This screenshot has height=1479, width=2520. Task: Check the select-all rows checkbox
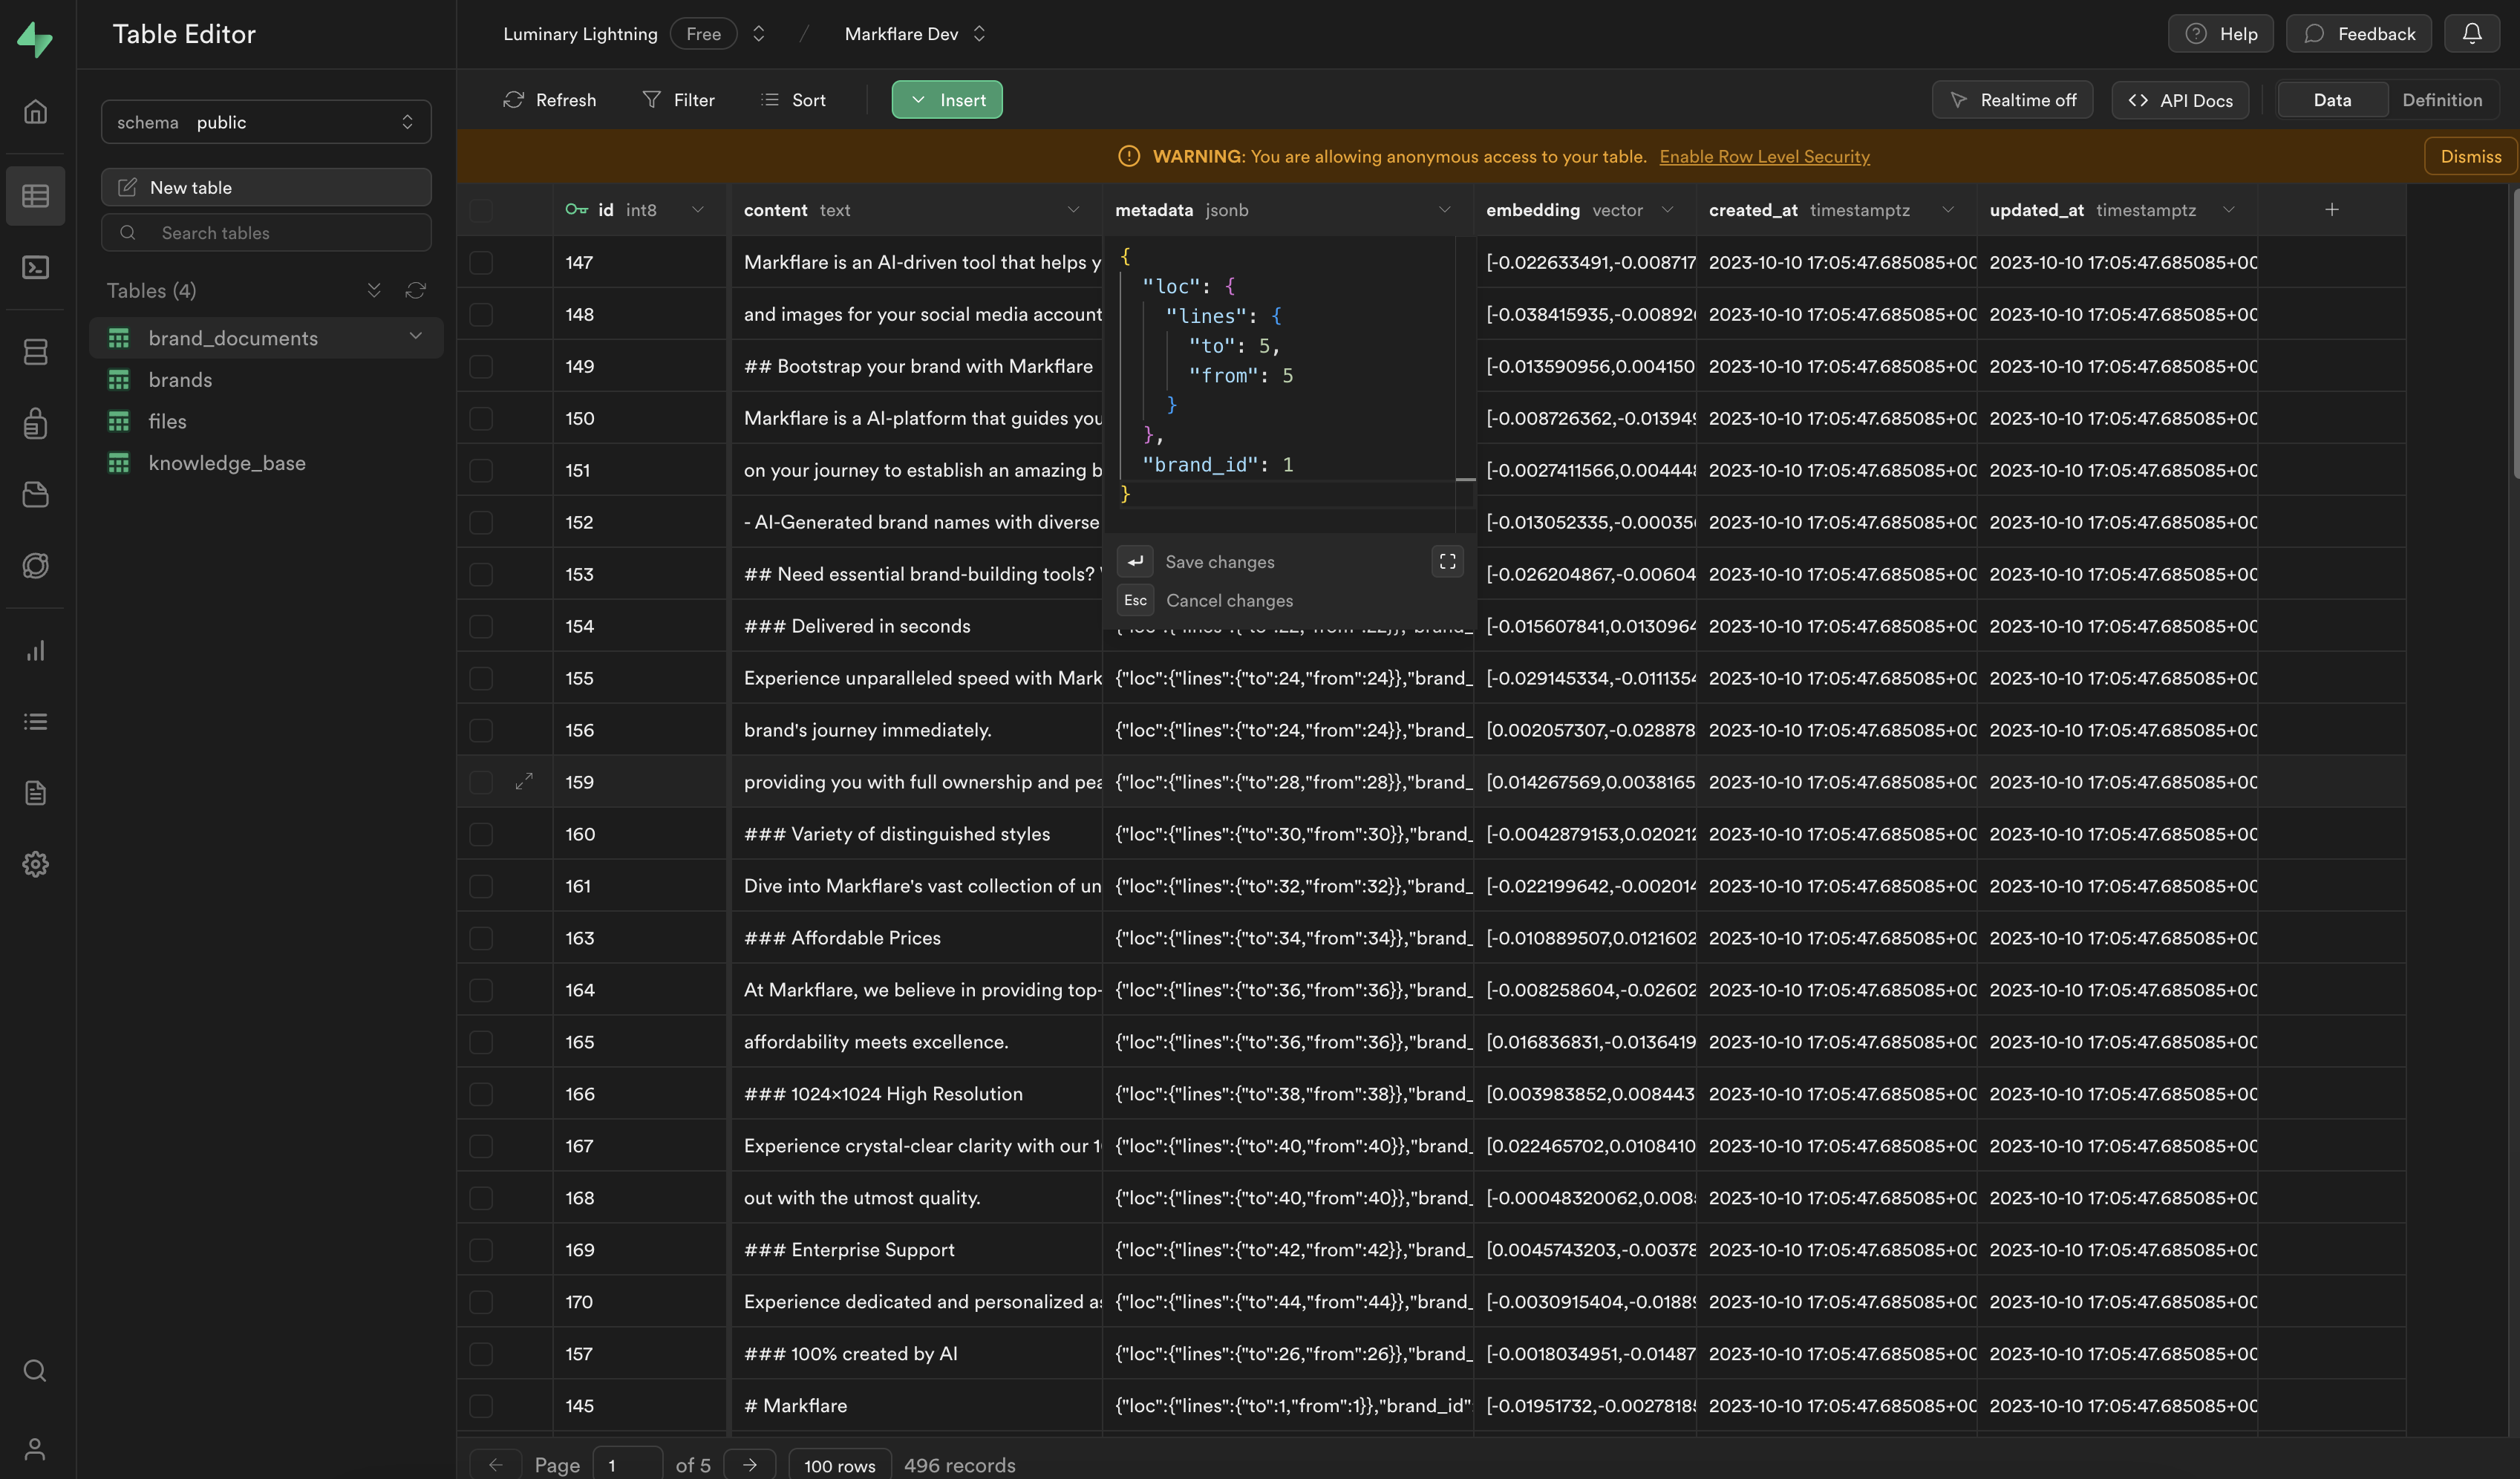click(482, 210)
